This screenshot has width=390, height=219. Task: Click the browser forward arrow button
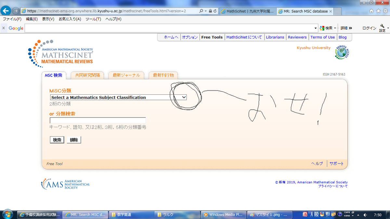point(16,11)
